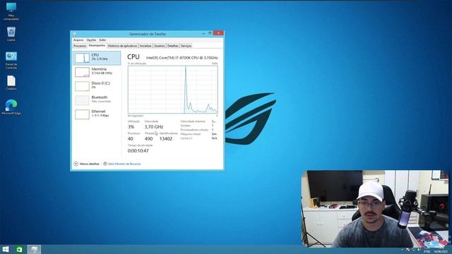Collapse view with Menos detalhes
The image size is (452, 254).
click(86, 164)
